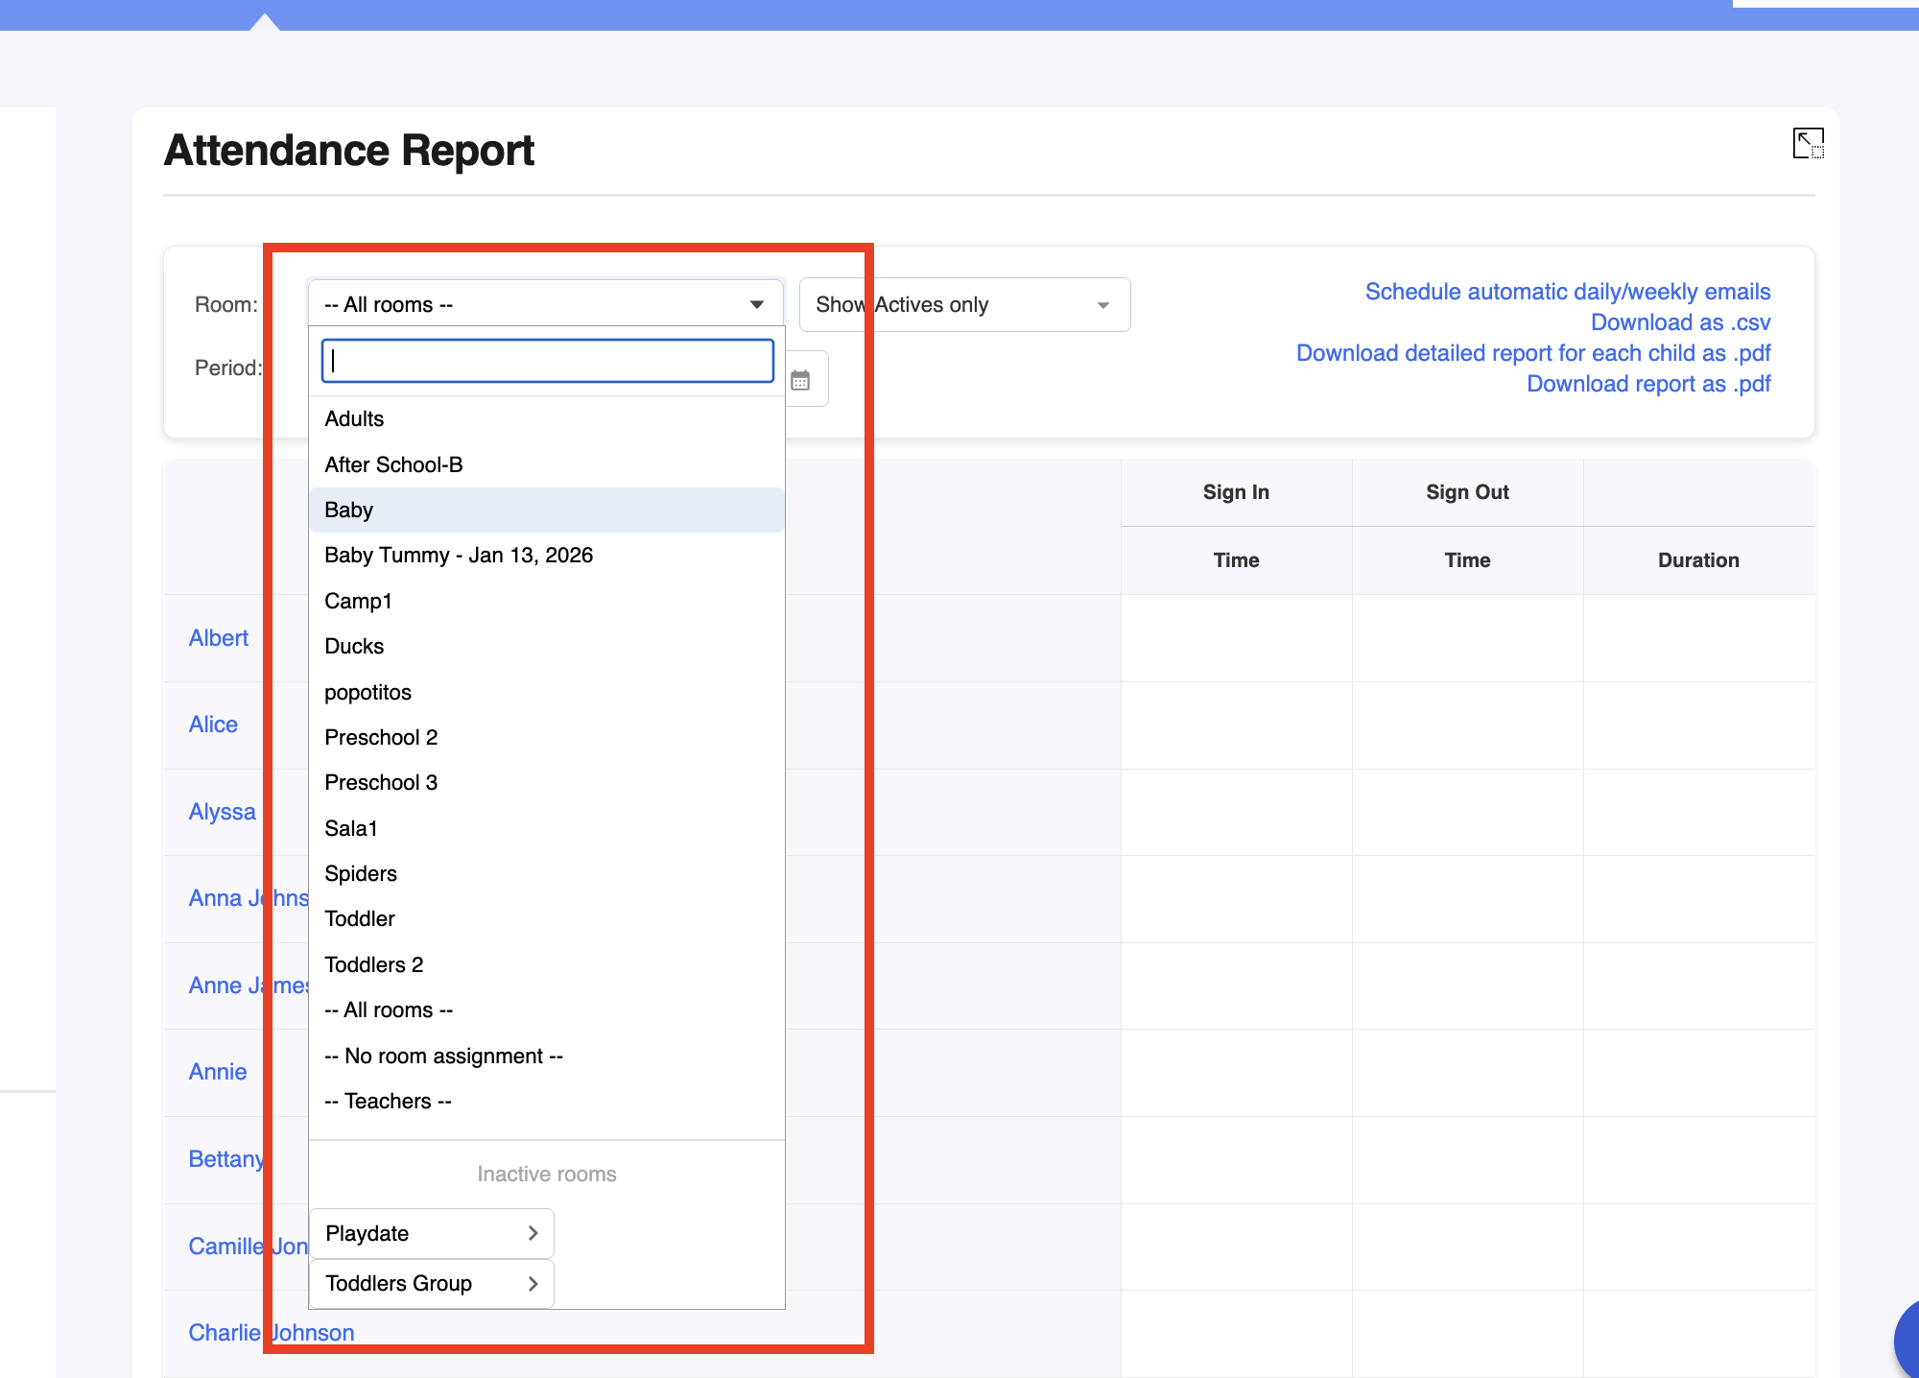Click Download as .csv link

point(1680,322)
